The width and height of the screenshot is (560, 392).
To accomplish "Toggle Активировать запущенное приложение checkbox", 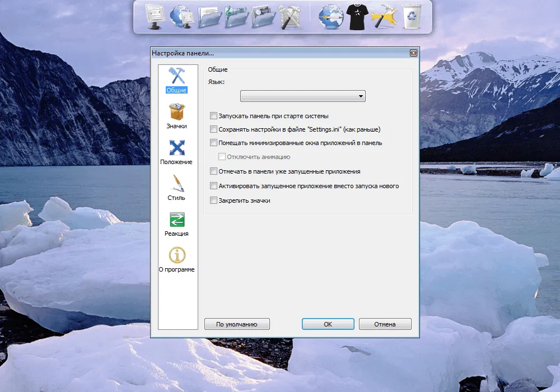I will (x=213, y=186).
